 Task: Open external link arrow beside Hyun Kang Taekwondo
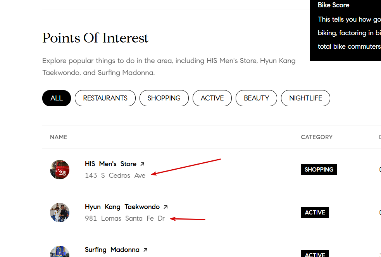[166, 207]
